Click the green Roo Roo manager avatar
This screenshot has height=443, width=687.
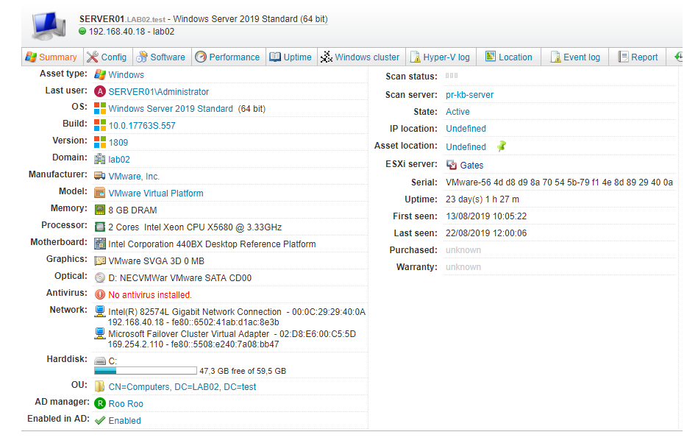click(100, 403)
